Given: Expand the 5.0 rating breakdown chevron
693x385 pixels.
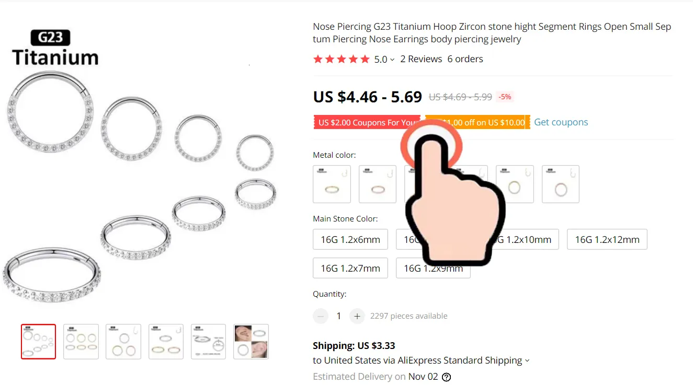Looking at the screenshot, I should pyautogui.click(x=392, y=60).
